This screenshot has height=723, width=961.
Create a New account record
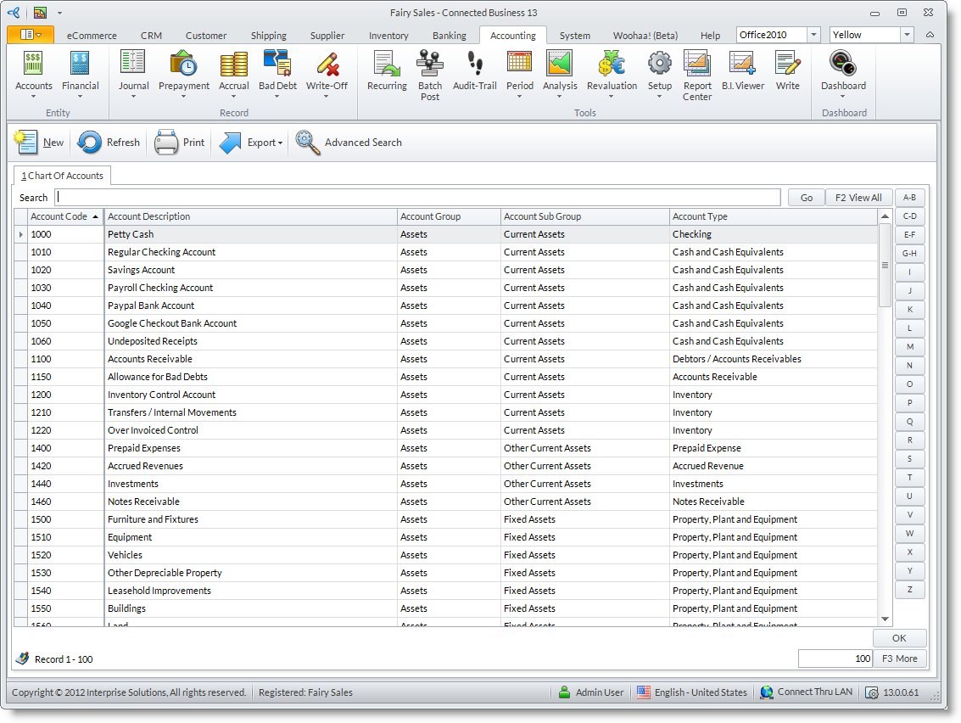coord(39,143)
